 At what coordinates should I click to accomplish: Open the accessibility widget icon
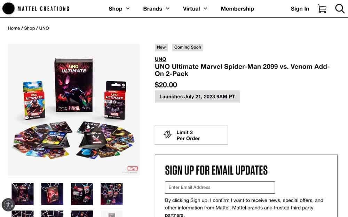(x=8, y=205)
